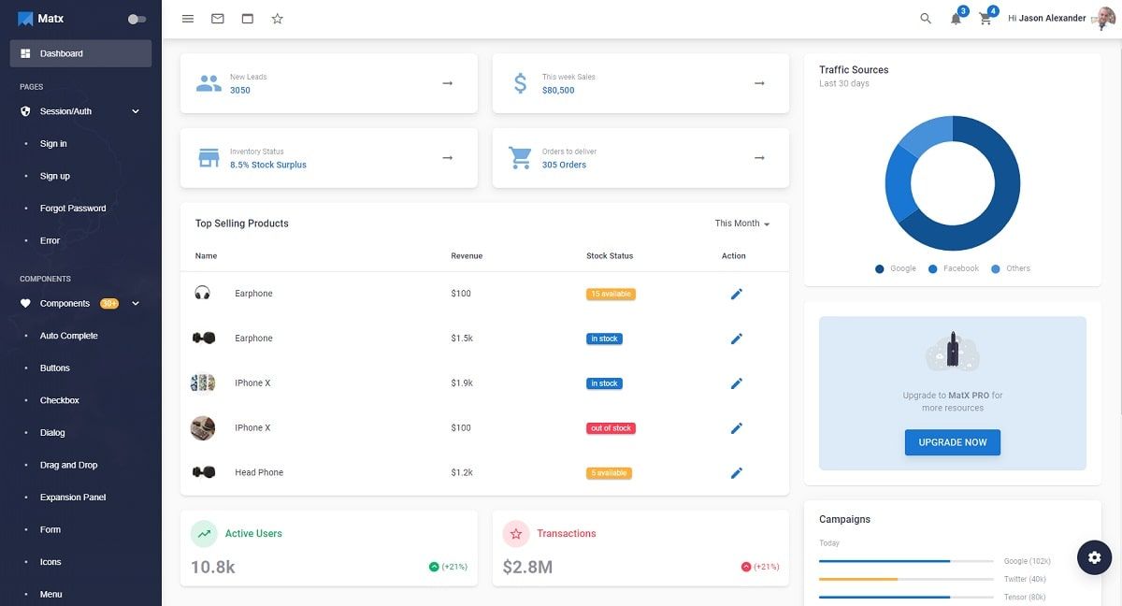1122x606 pixels.
Task: Click the UPGRADE NOW button
Action: pyautogui.click(x=952, y=442)
